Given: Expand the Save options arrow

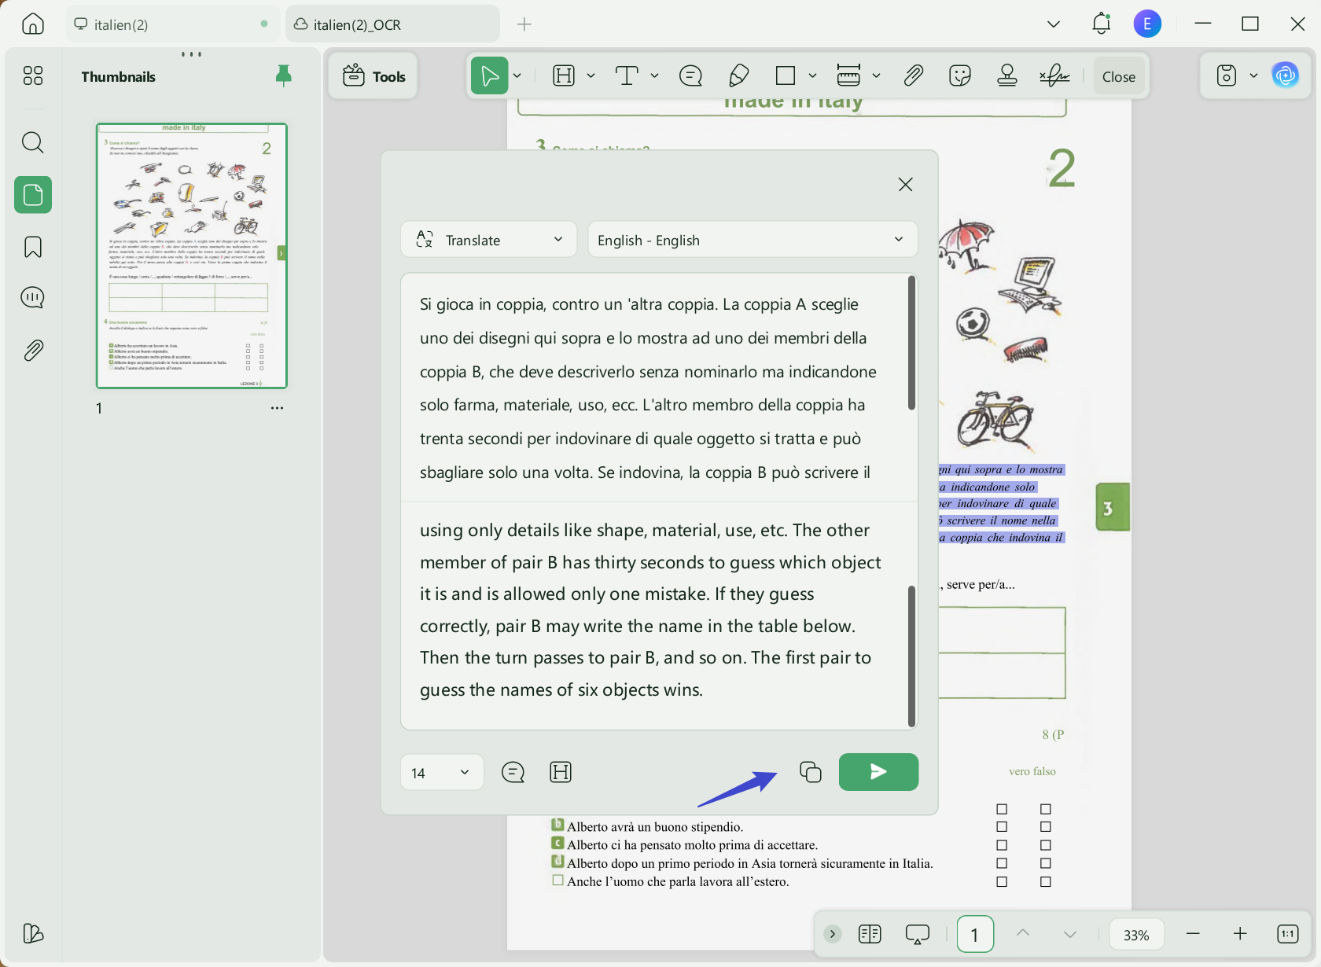Looking at the screenshot, I should pos(1253,76).
